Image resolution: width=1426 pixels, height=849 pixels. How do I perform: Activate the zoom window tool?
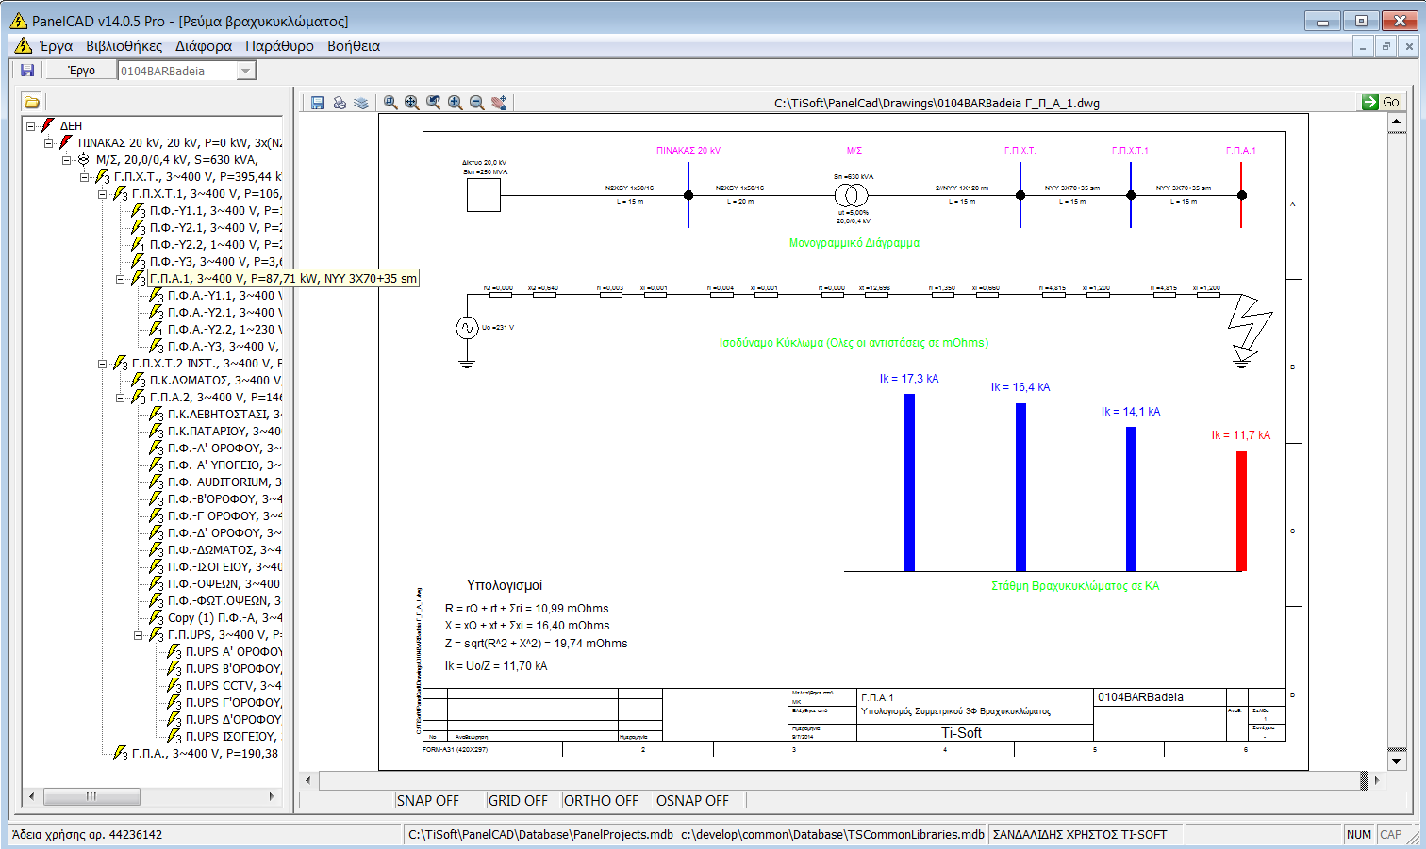pyautogui.click(x=390, y=104)
